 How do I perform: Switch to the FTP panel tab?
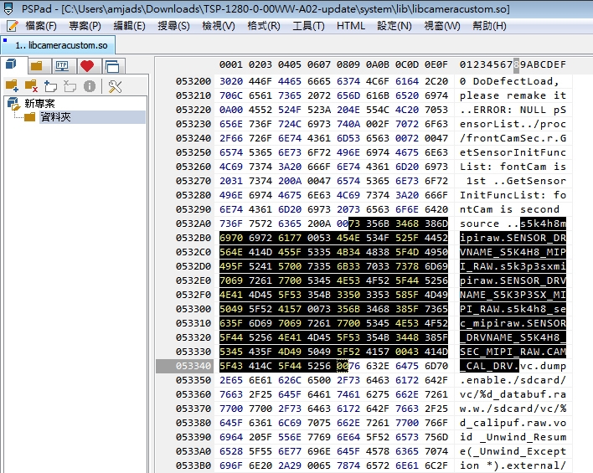(62, 66)
